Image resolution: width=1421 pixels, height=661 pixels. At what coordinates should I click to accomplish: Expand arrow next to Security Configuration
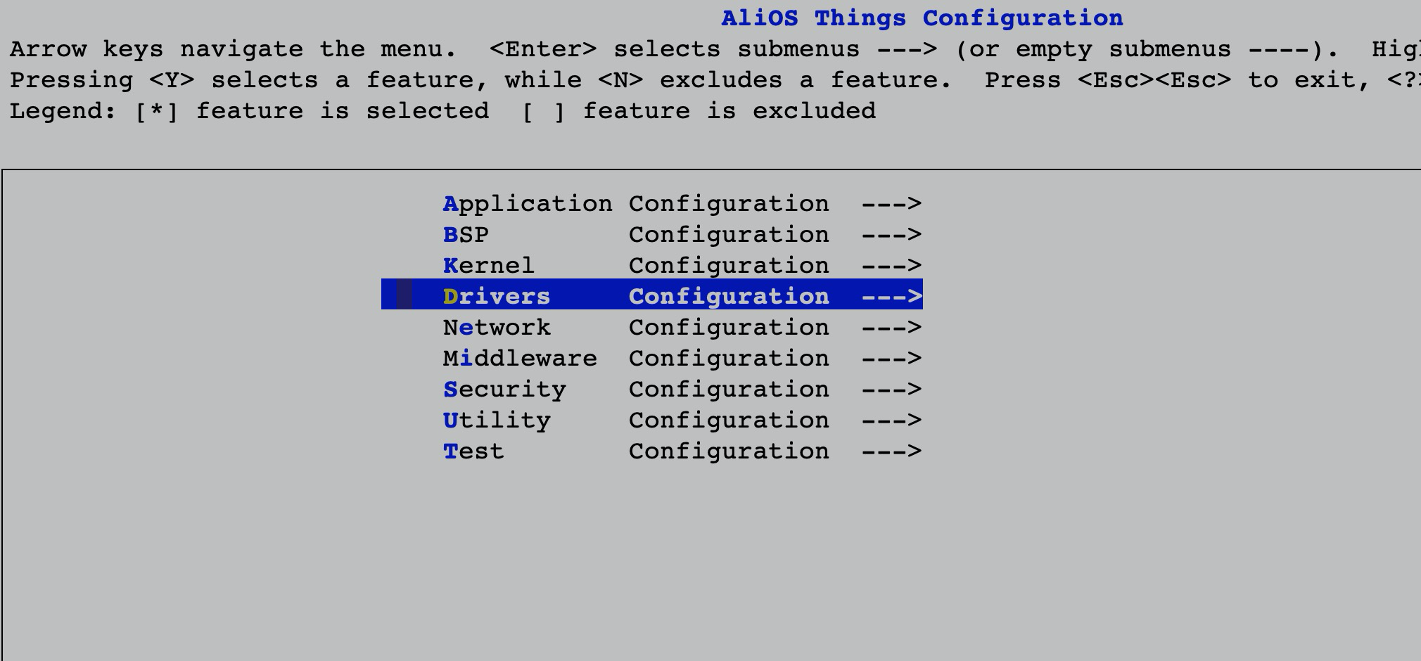click(891, 390)
